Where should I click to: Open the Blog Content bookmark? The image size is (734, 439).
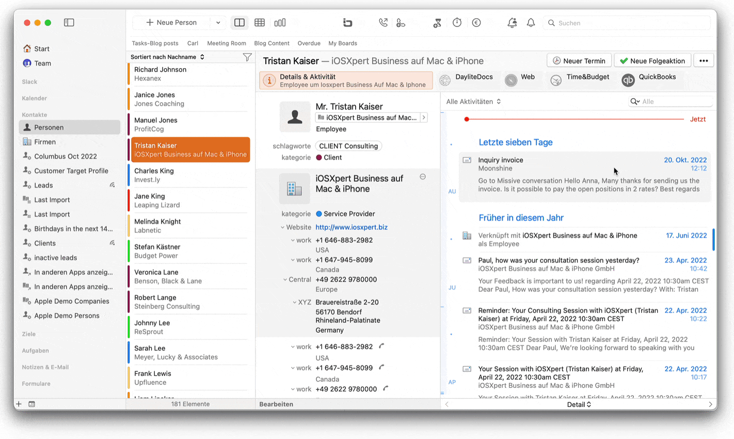272,43
